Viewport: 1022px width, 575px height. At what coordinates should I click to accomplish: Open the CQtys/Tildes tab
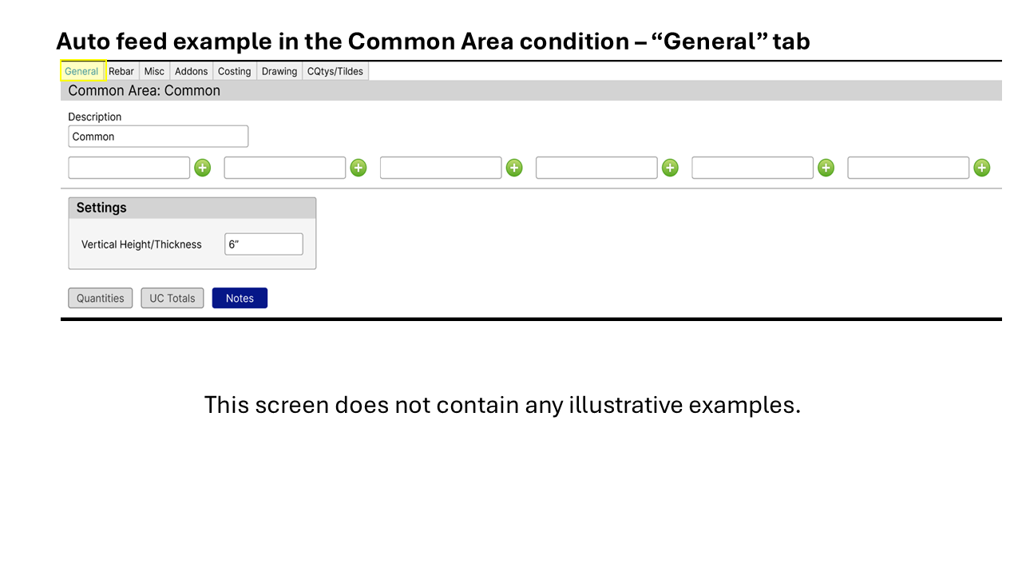pos(335,71)
